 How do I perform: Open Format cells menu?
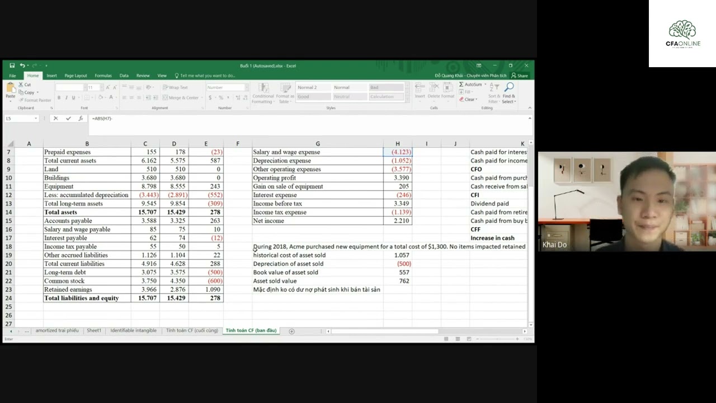pyautogui.click(x=448, y=91)
